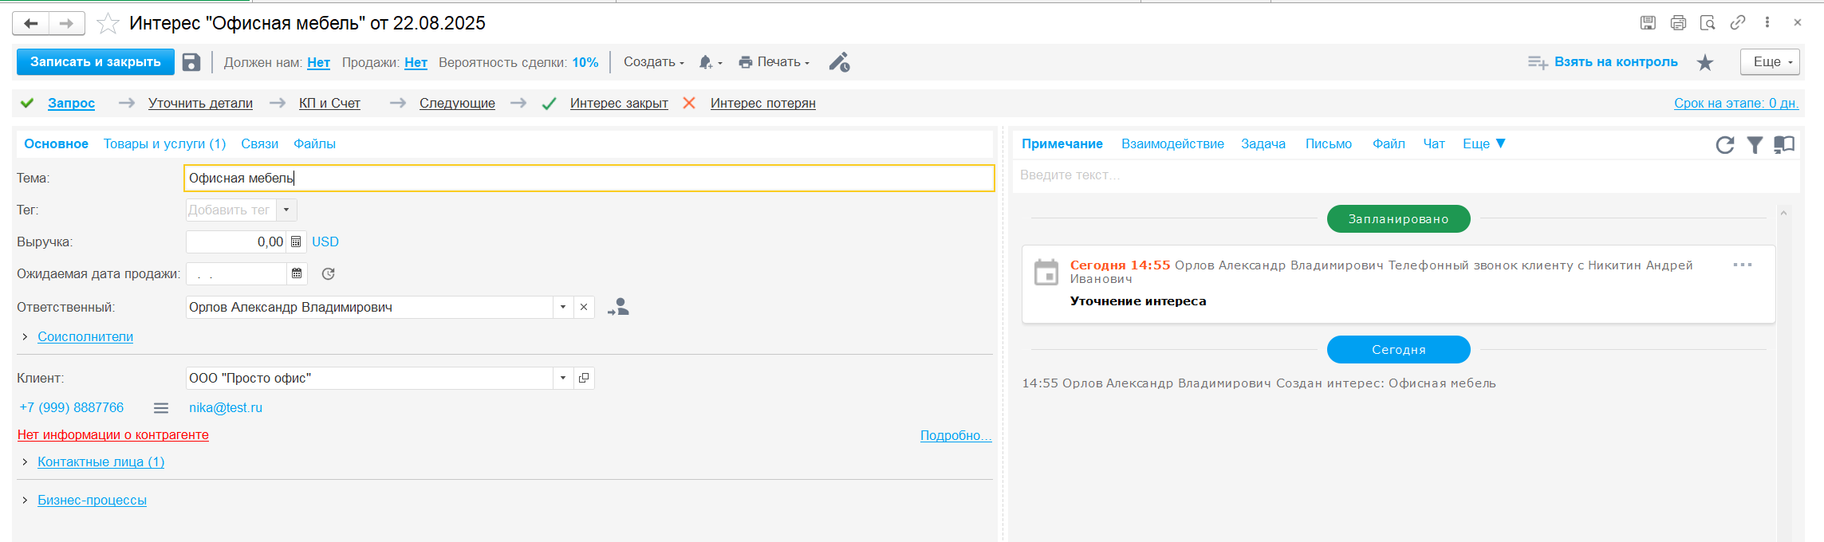The width and height of the screenshot is (1824, 542).
Task: Add interest to favorites with header star
Action: [x=108, y=24]
